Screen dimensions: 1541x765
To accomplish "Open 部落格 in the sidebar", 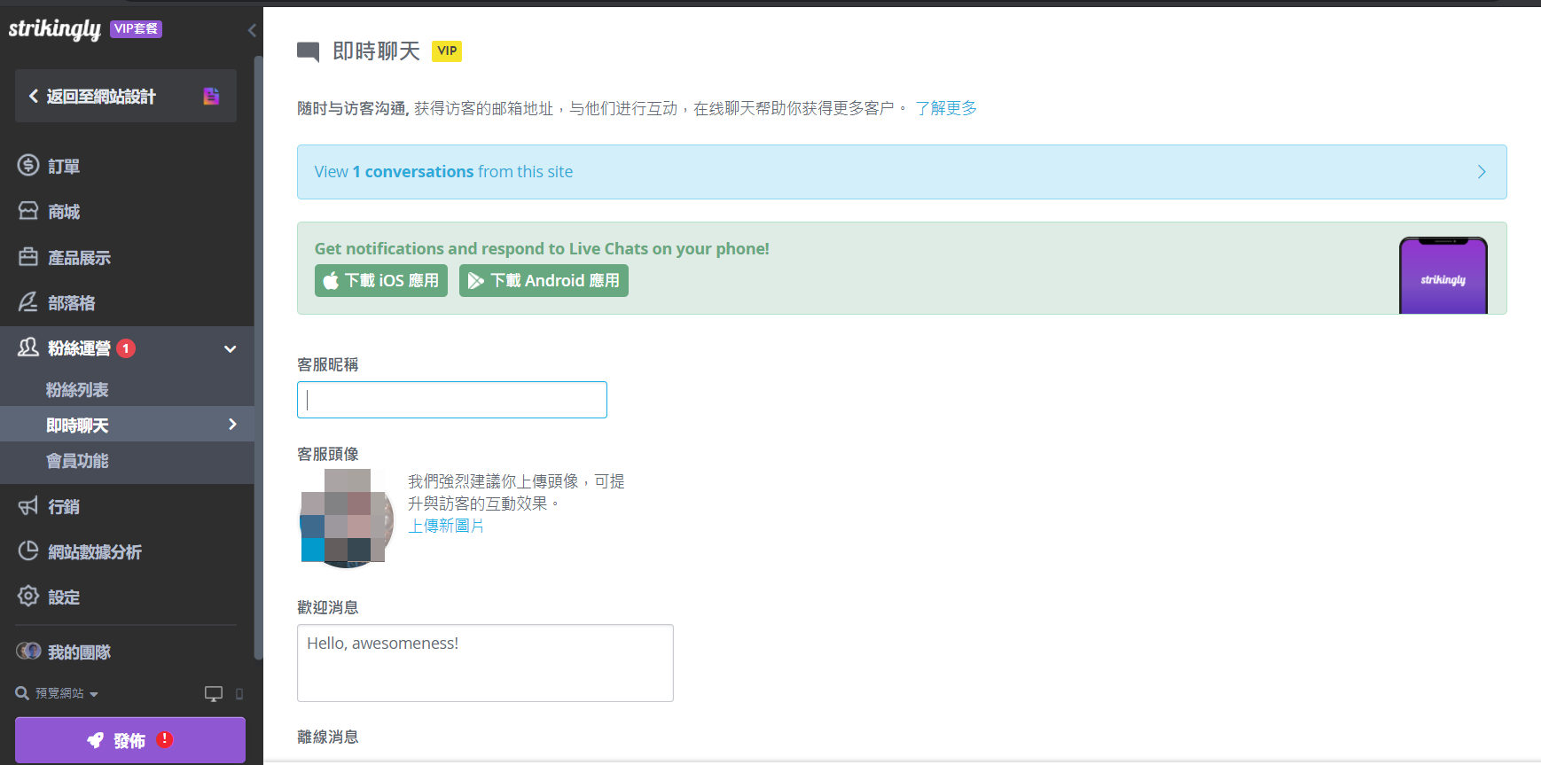I will tap(71, 303).
